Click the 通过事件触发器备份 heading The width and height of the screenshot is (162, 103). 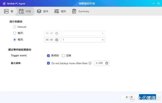[x=20, y=50]
